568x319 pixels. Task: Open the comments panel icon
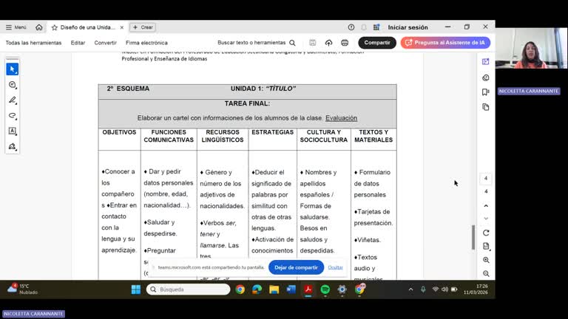pos(486,78)
